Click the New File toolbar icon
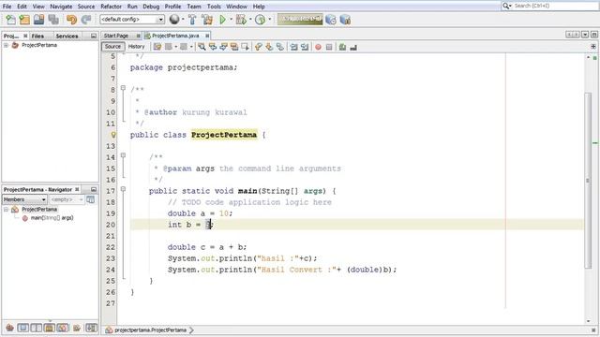Screen dimensions: 600x337 [x=10, y=20]
